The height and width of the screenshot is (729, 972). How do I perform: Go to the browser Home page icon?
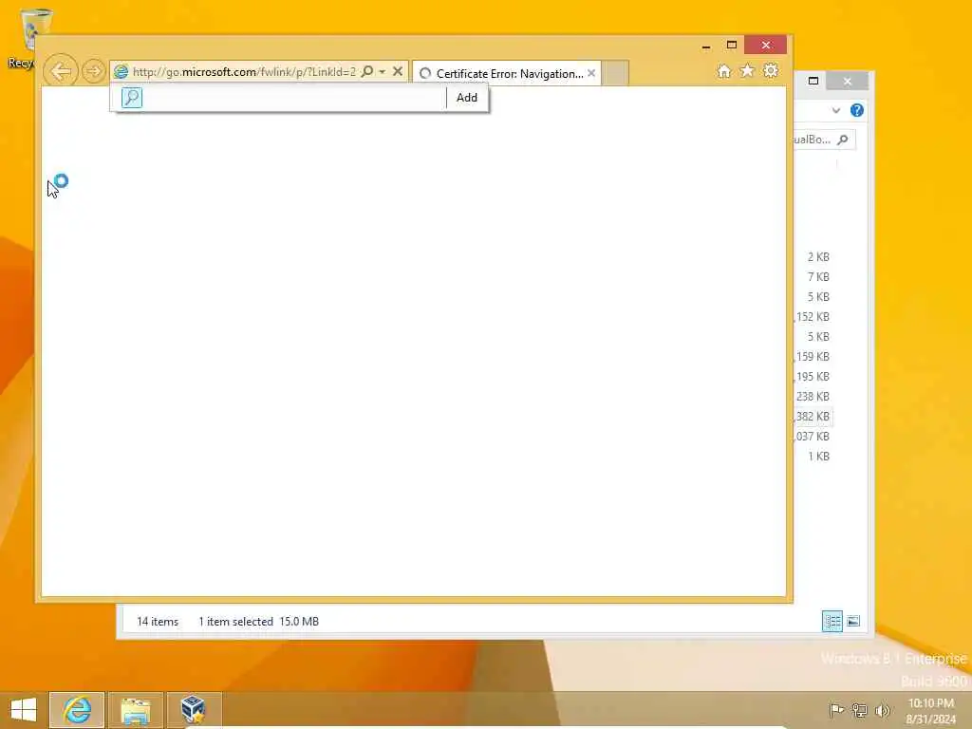coord(724,71)
